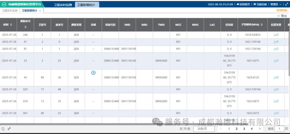Click the IMEI column header
The height and width of the screenshot is (134, 290).
[127, 25]
